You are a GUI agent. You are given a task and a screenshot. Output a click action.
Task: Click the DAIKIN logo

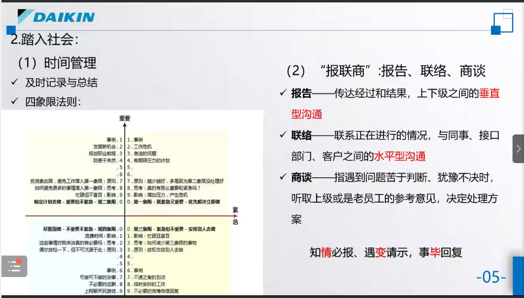(56, 17)
